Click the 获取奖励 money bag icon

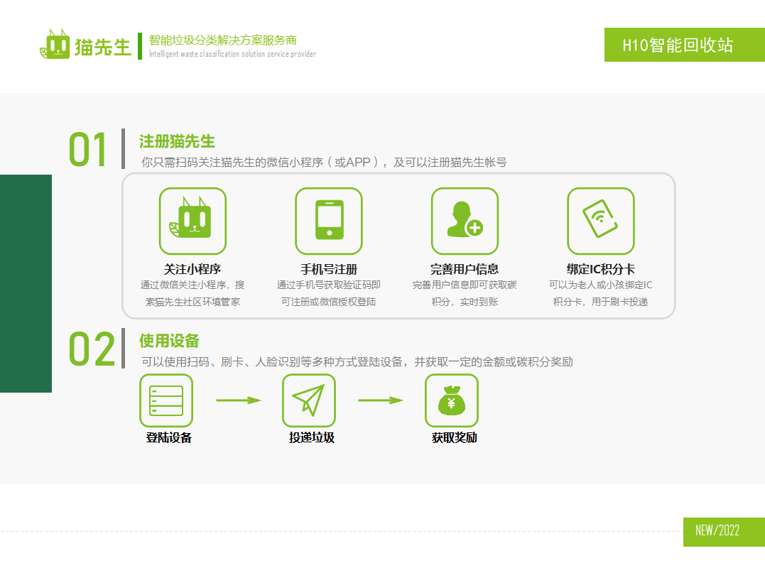(452, 400)
